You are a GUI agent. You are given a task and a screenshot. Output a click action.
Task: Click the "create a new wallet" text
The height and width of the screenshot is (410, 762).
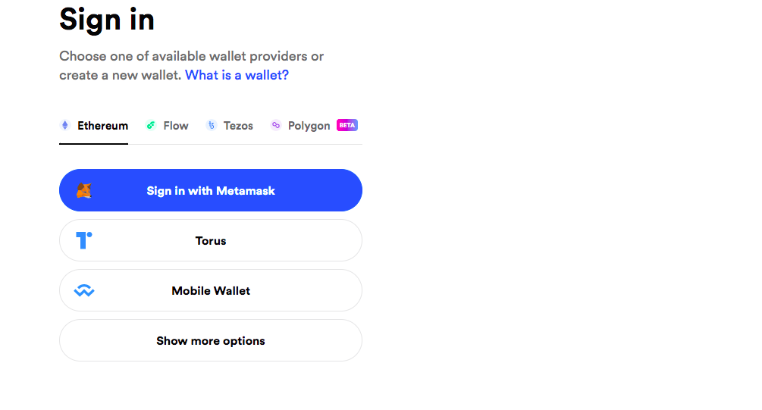(120, 75)
